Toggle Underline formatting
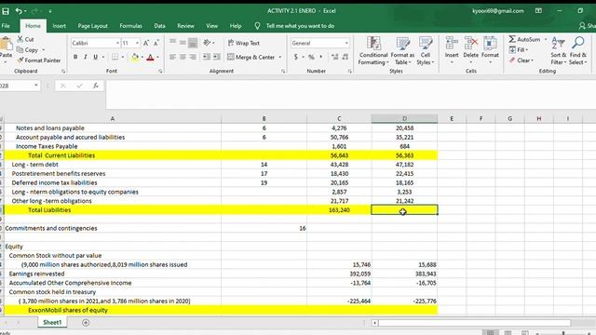This screenshot has width=596, height=335. coord(95,57)
